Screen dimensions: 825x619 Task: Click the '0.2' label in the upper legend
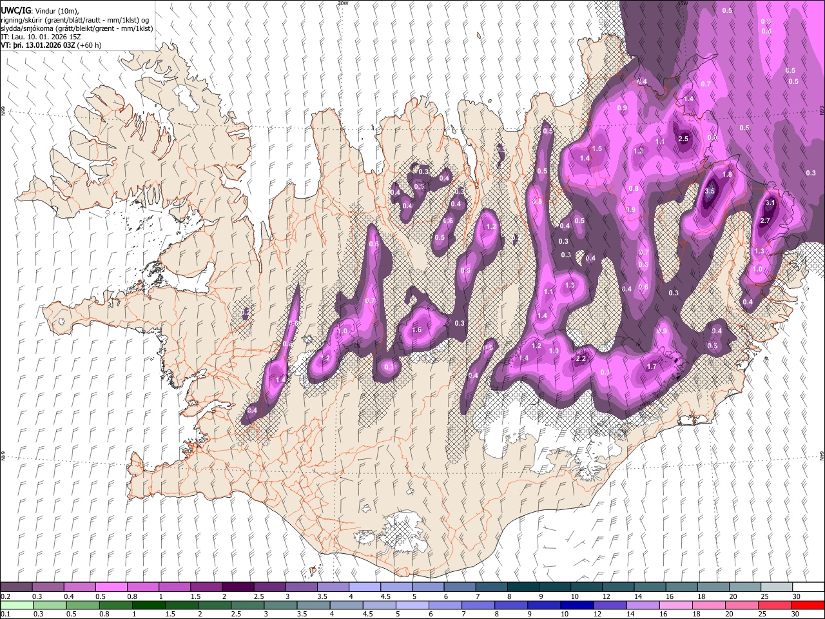tap(6, 596)
